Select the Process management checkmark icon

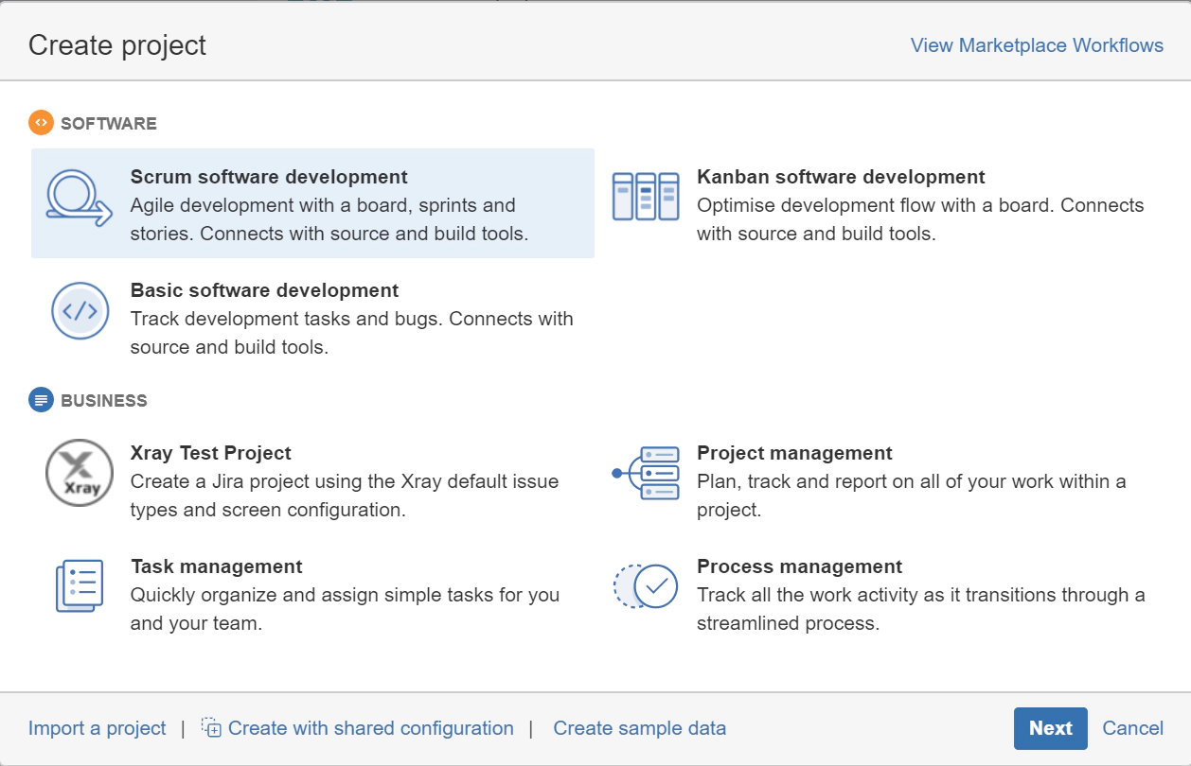pos(645,586)
